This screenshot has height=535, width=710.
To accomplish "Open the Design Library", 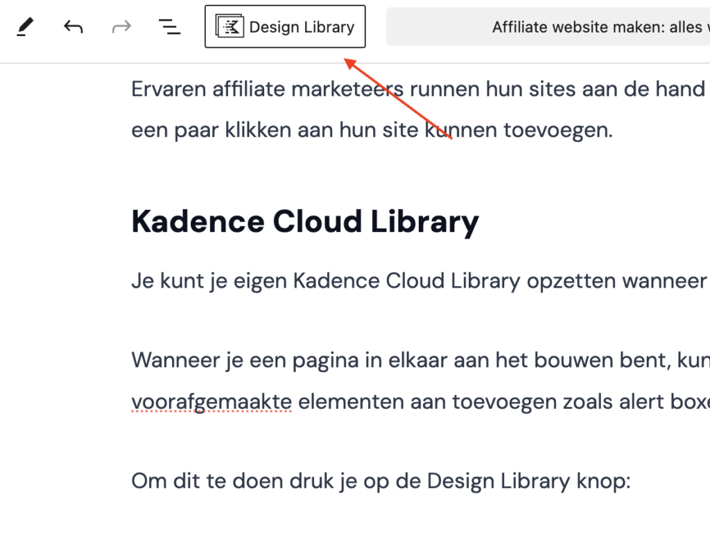I will (301, 27).
